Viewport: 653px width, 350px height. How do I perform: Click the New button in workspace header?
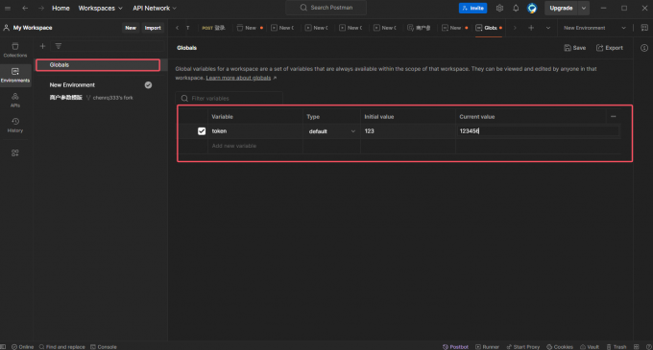click(x=131, y=28)
